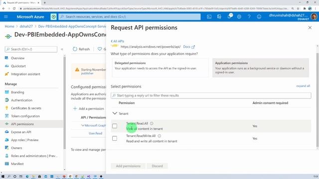Image resolution: width=319 pixels, height=179 pixels.
Task: Show info for Tenant.Read.All permission
Action: tap(152, 123)
